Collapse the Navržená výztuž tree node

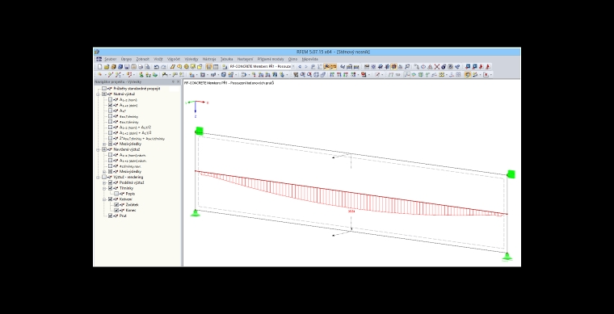click(98, 149)
